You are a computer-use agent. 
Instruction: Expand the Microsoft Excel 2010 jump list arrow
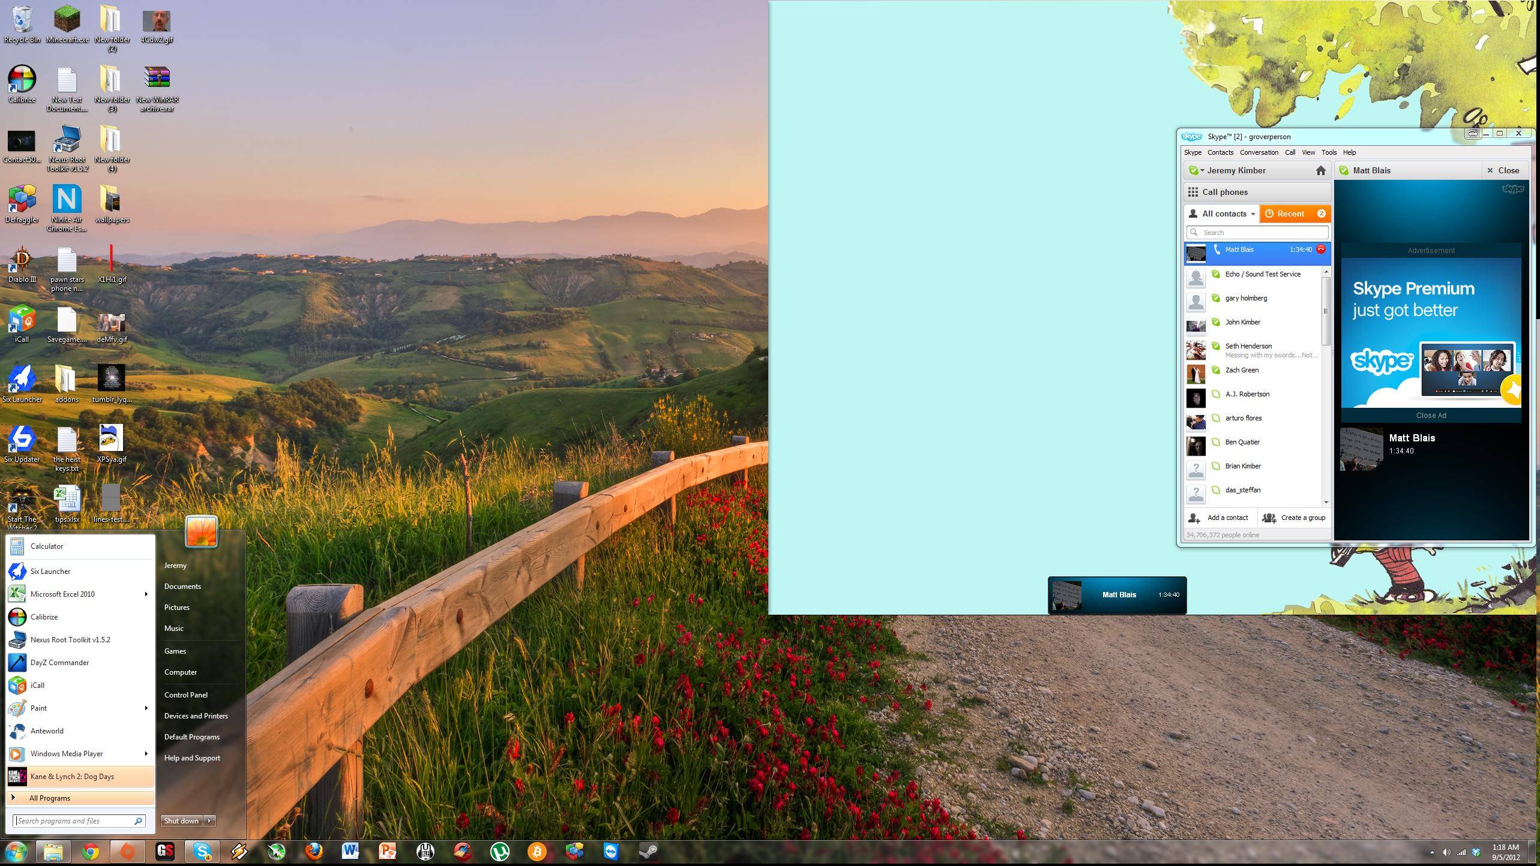tap(146, 594)
